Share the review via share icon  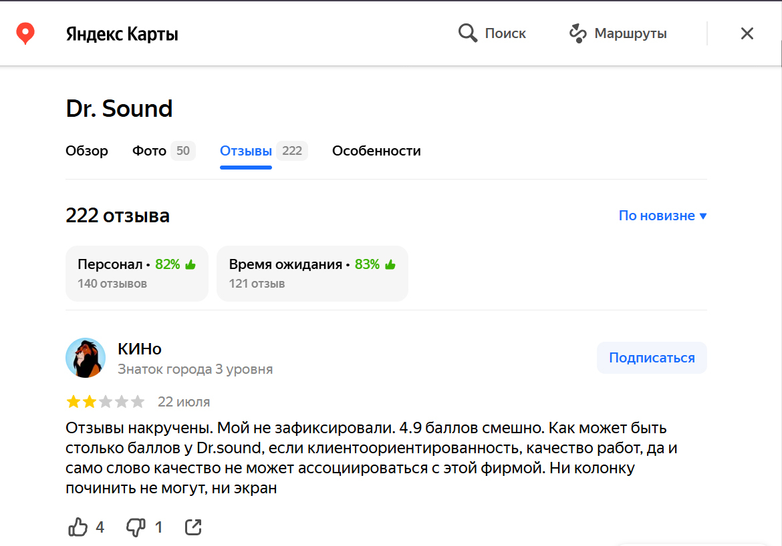click(x=193, y=527)
